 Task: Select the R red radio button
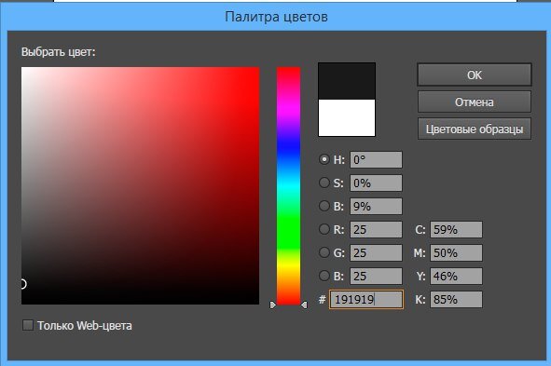tap(324, 229)
